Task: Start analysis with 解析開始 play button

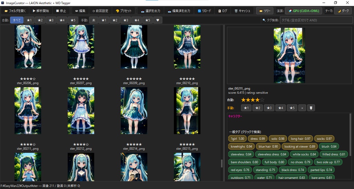Action: tap(41, 11)
